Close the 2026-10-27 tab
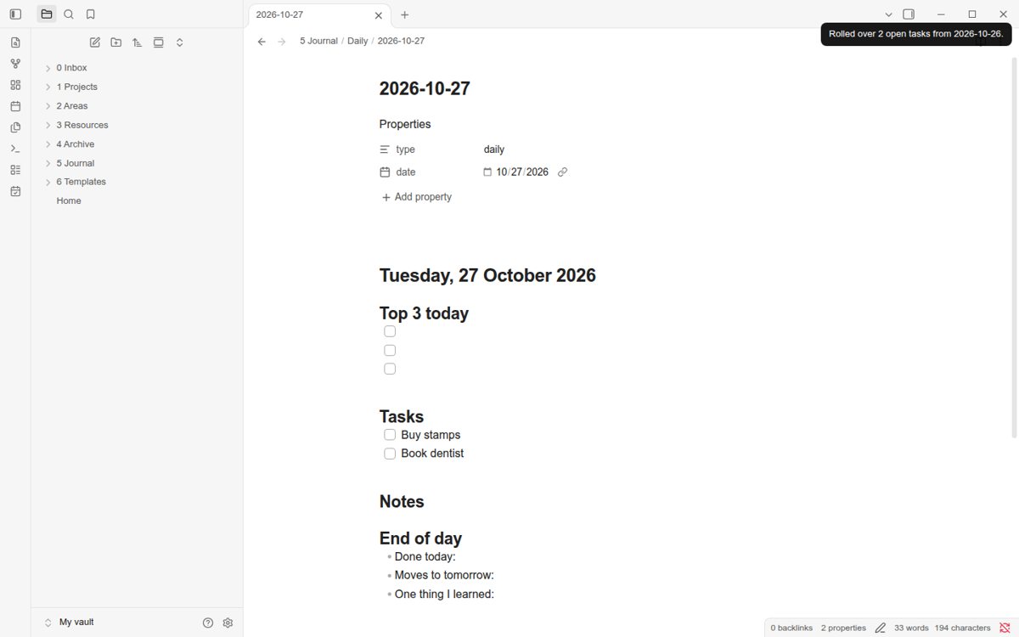Screen dimensions: 1019x637 [x=379, y=15]
